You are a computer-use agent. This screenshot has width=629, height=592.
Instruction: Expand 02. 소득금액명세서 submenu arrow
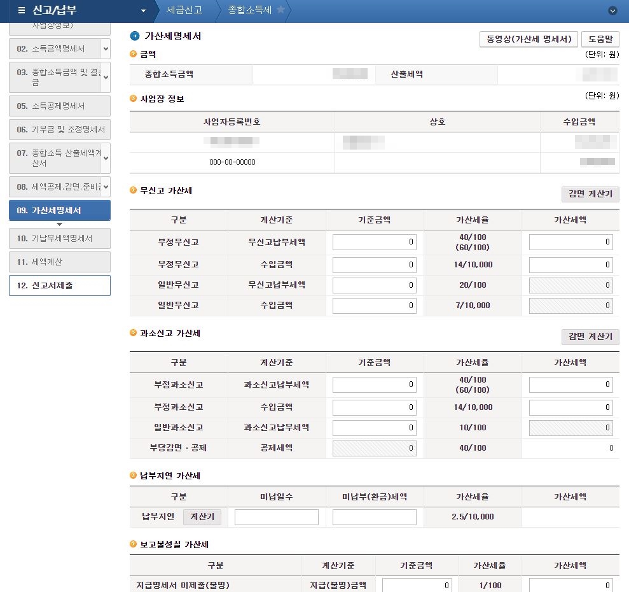point(106,49)
